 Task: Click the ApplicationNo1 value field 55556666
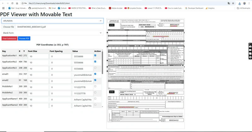tap(83, 56)
